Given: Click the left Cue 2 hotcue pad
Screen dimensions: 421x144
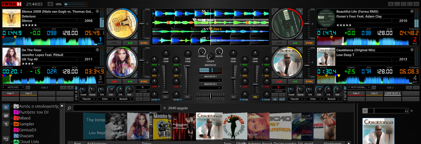Looking at the screenshot, I should pyautogui.click(x=29, y=93).
